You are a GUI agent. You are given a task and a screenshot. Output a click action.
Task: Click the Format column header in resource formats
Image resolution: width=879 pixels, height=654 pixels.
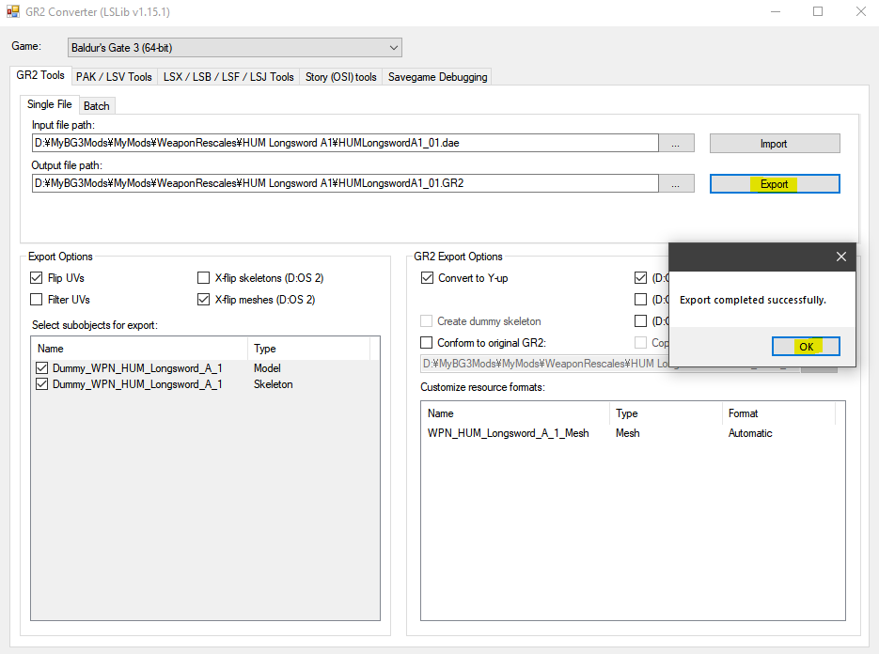point(778,413)
